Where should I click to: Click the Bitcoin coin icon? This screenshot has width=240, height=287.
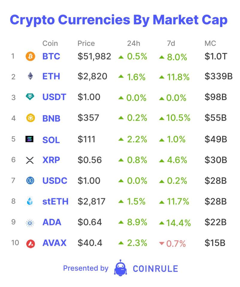30,56
